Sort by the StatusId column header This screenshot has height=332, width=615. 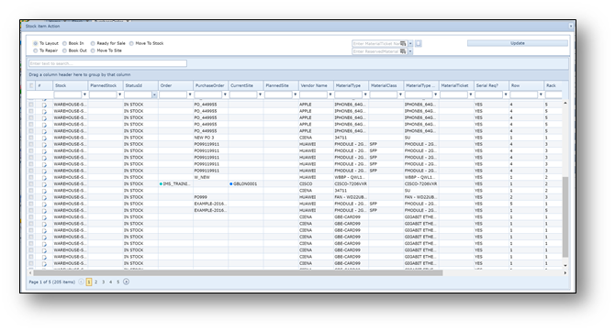click(140, 85)
